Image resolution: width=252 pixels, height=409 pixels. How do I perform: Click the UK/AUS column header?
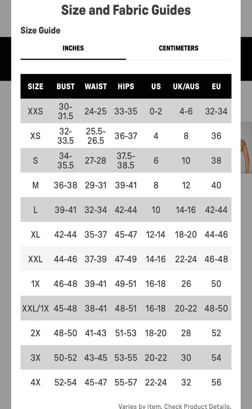tap(186, 86)
